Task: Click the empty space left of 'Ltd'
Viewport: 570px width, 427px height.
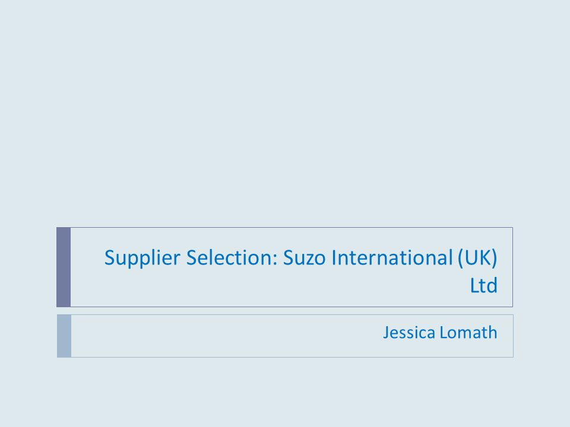Action: pyautogui.click(x=269, y=286)
